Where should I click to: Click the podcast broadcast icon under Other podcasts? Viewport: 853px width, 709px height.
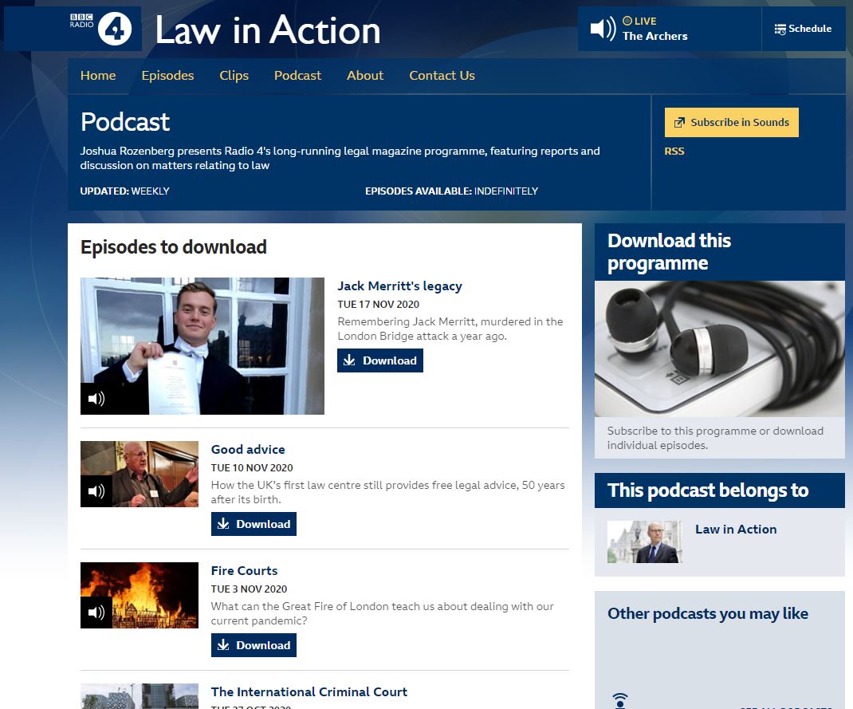[x=620, y=700]
